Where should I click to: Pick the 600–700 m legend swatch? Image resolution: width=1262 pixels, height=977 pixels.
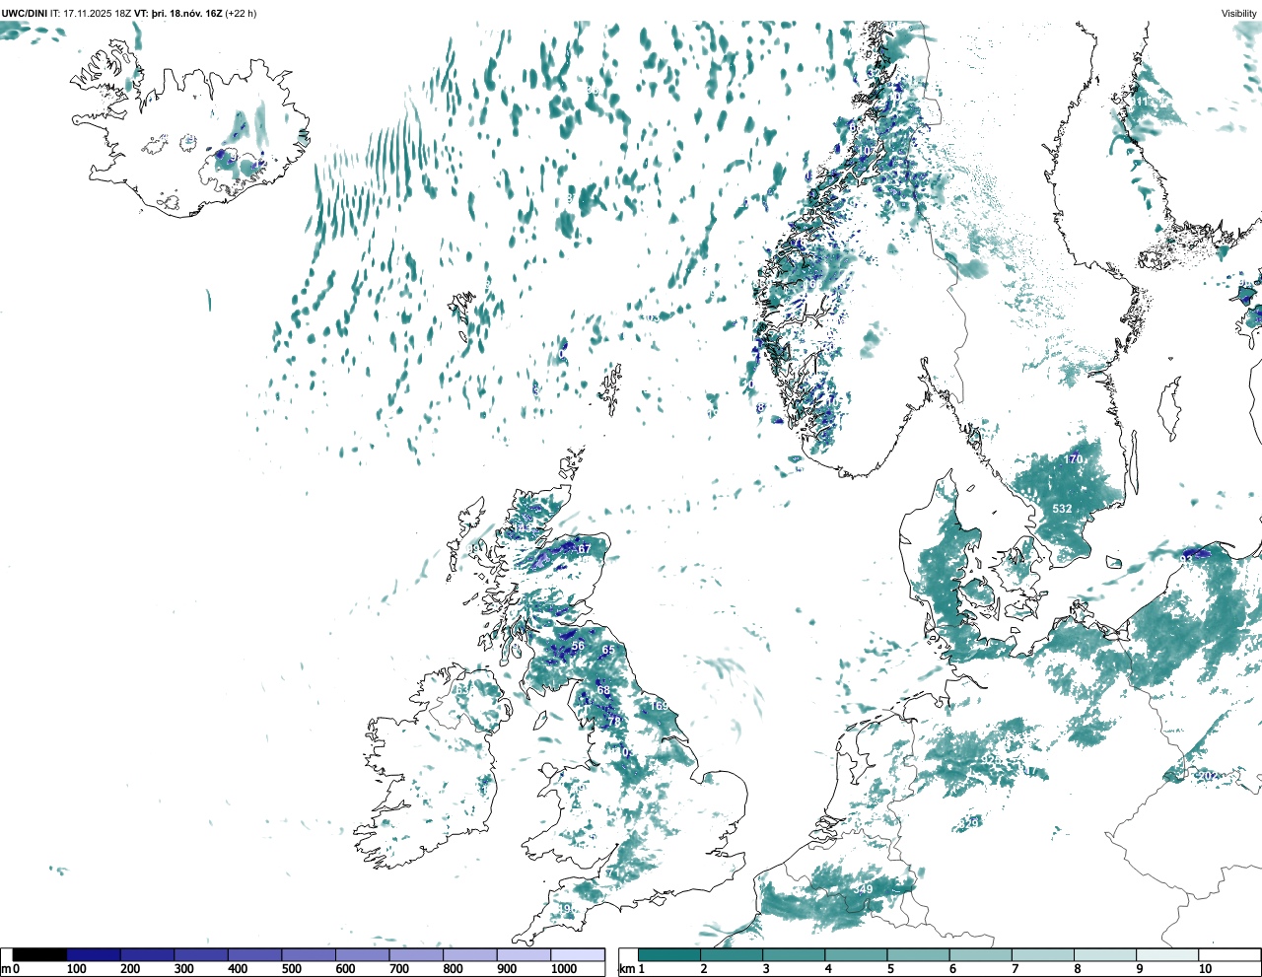[362, 954]
